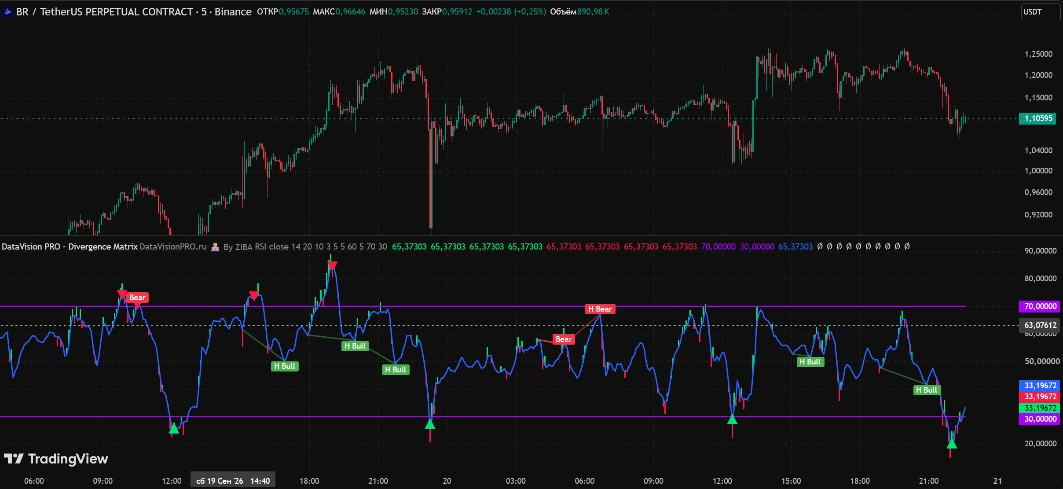Image resolution: width=1063 pixels, height=489 pixels.
Task: Click the red 33,19672 axis value label
Action: click(x=1040, y=397)
